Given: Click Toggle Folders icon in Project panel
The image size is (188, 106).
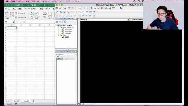Looking at the screenshot, I should (65, 22).
